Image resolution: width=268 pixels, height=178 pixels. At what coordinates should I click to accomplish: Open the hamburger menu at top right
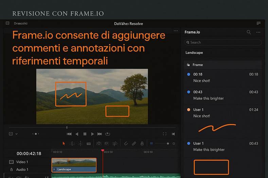pos(258,23)
